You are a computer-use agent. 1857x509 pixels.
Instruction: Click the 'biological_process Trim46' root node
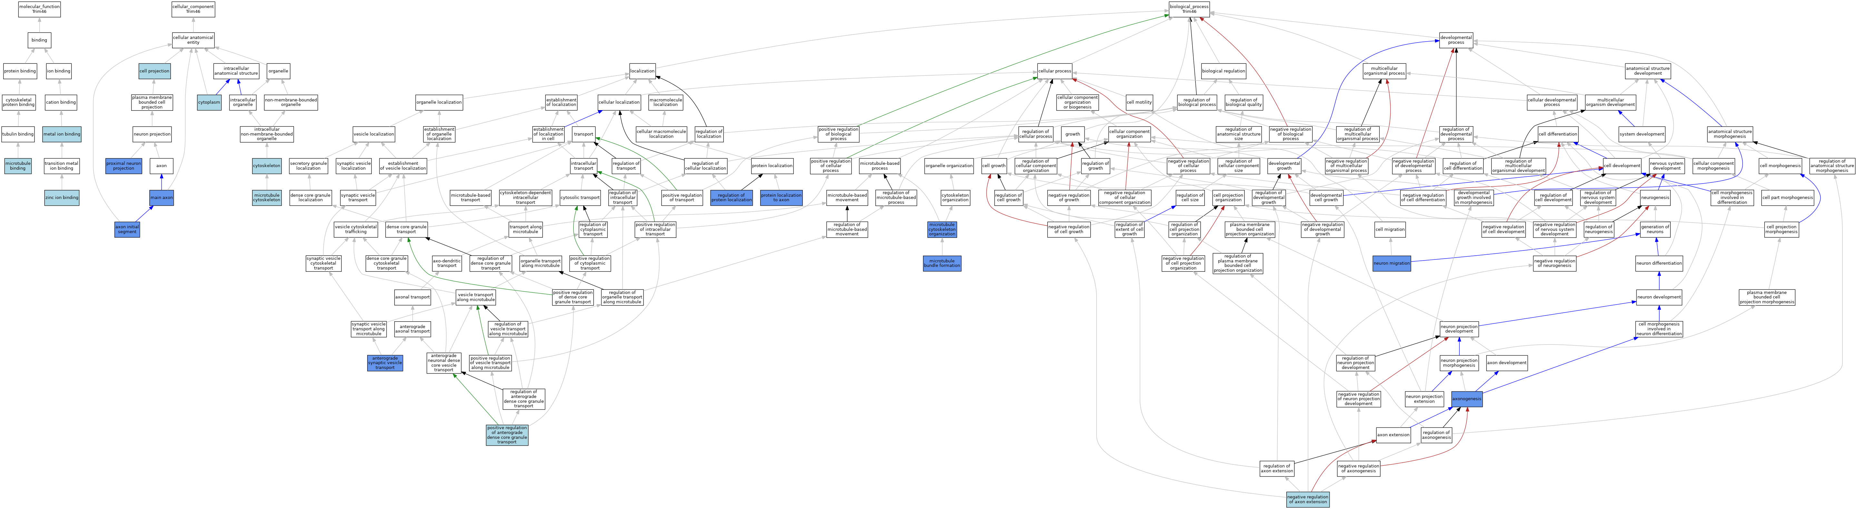(1189, 9)
